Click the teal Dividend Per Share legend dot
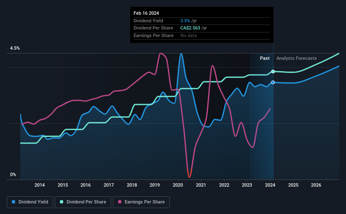 click(x=62, y=202)
